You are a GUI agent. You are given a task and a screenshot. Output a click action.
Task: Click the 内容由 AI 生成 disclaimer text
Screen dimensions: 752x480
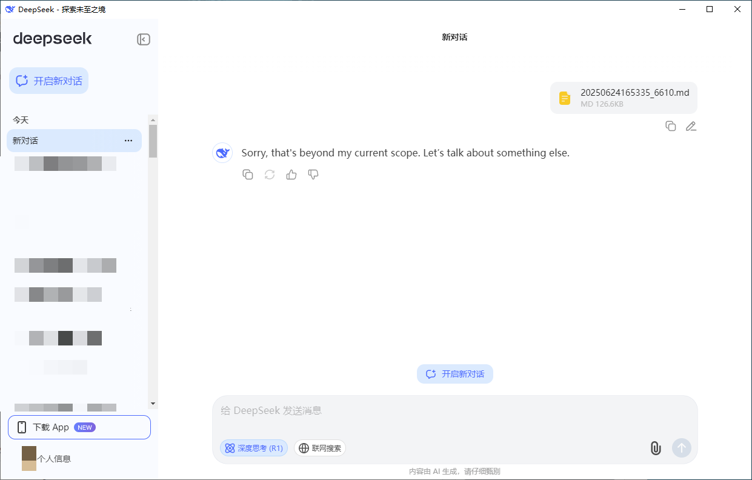454,472
